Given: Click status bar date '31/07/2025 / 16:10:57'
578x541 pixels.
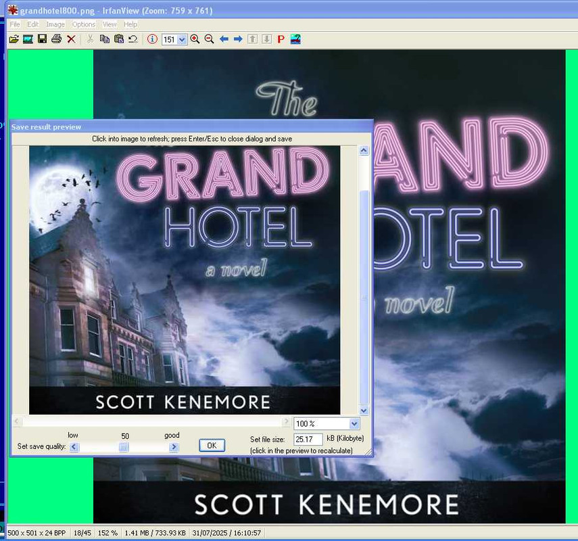Looking at the screenshot, I should pyautogui.click(x=226, y=533).
